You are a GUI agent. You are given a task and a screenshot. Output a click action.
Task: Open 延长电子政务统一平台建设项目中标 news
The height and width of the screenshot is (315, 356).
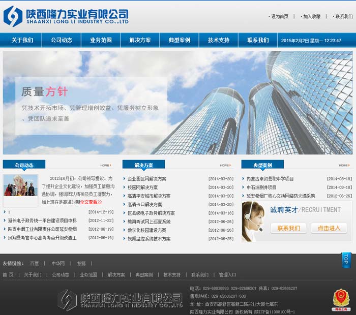click(42, 220)
